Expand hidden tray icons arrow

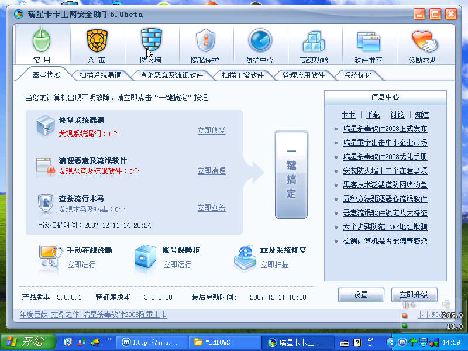click(391, 342)
